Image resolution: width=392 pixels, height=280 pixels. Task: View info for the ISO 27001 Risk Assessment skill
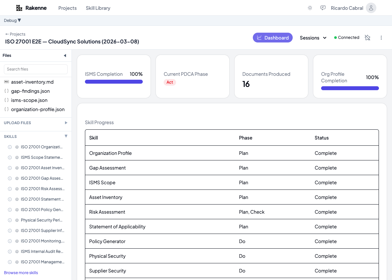(x=9, y=189)
